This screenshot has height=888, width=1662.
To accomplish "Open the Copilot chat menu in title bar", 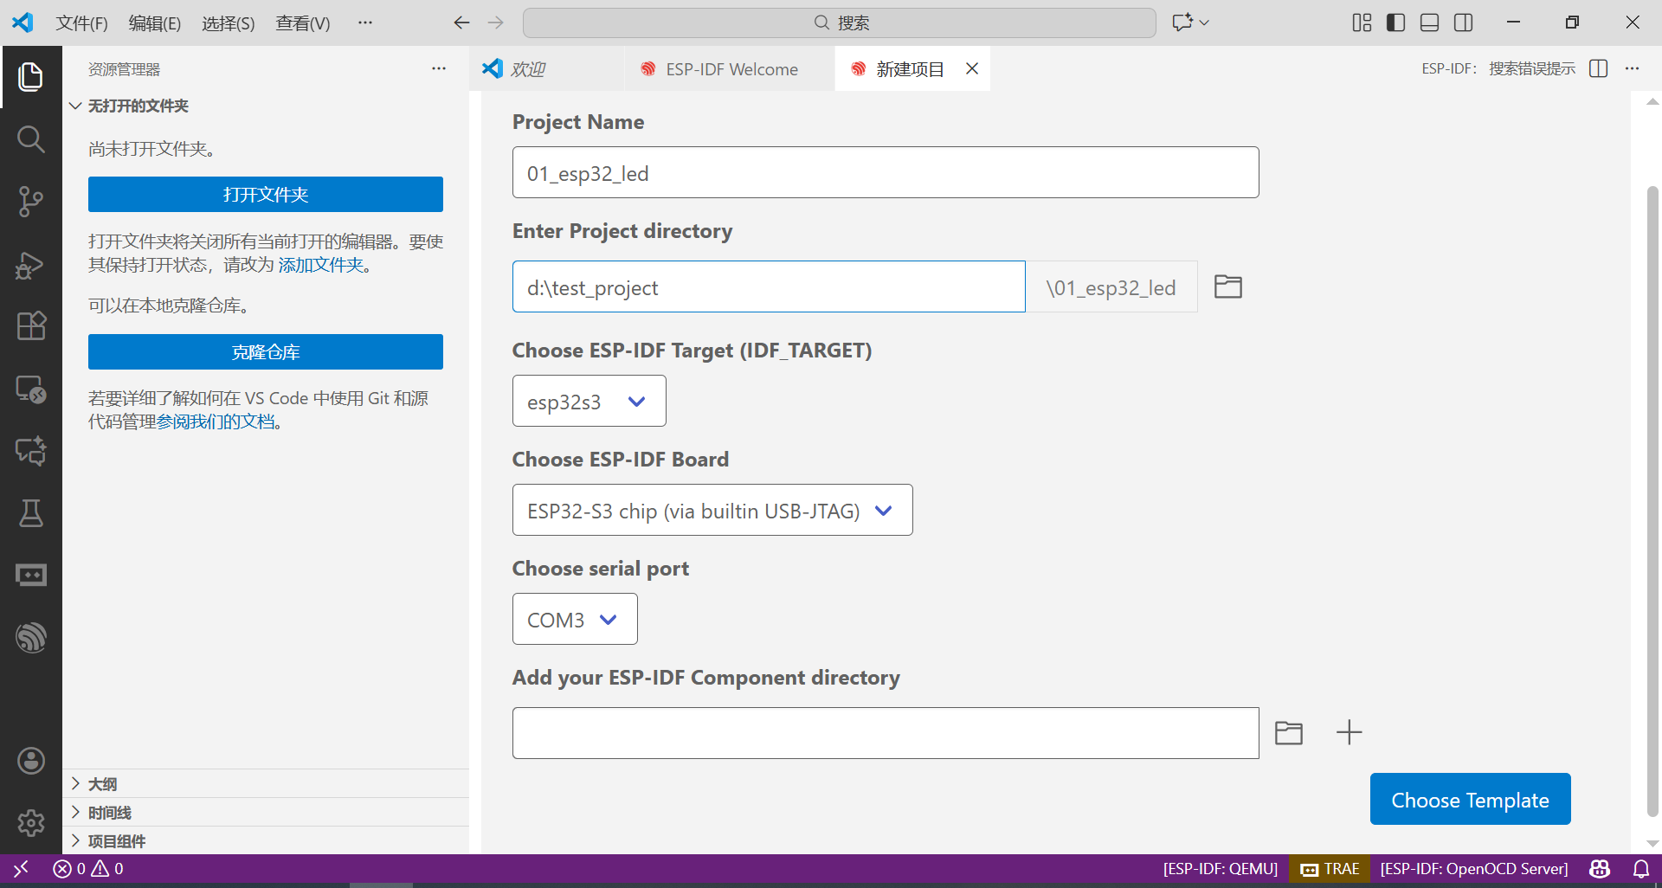I will tap(1190, 23).
